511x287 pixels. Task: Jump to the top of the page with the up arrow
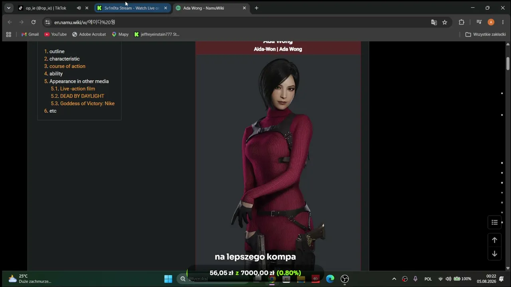(494, 240)
